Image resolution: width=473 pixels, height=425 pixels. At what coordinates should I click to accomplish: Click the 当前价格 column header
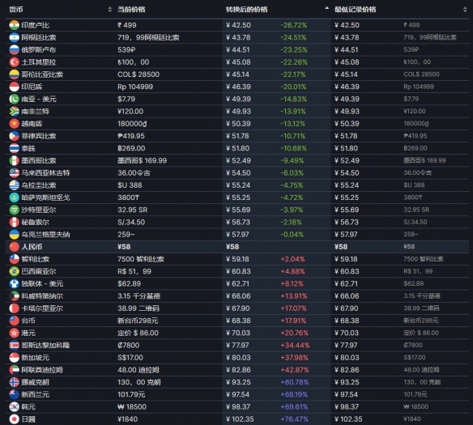(x=131, y=10)
